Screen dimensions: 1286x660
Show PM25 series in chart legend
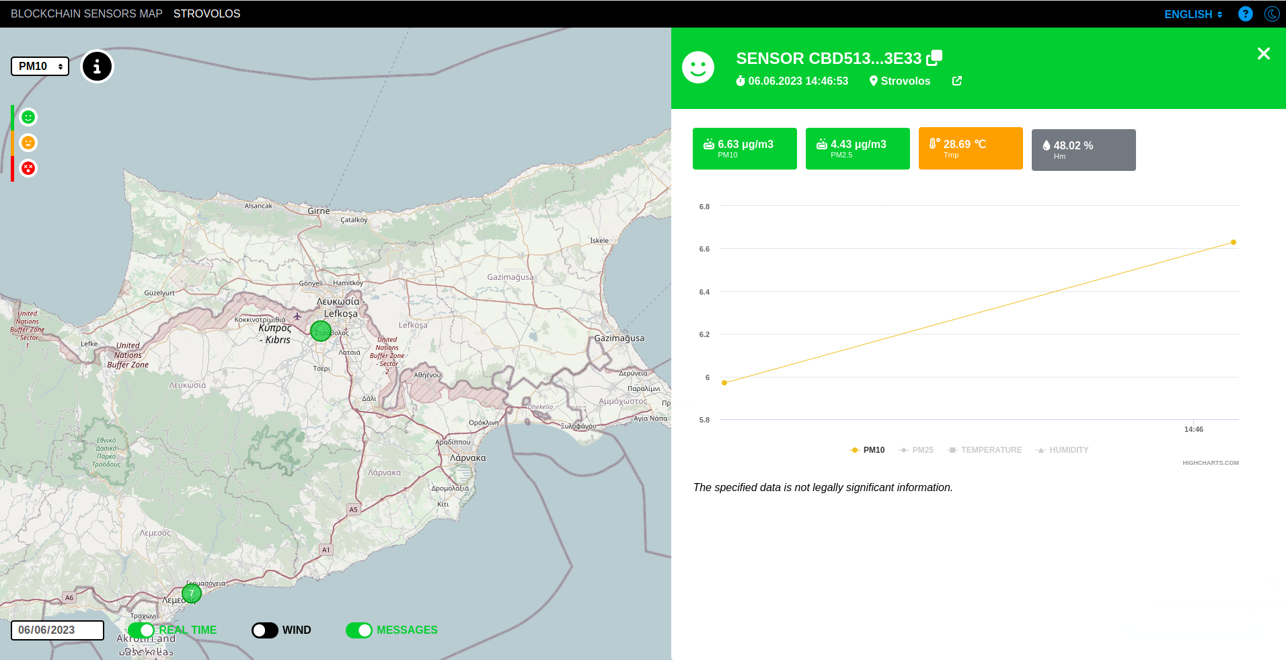tap(916, 450)
